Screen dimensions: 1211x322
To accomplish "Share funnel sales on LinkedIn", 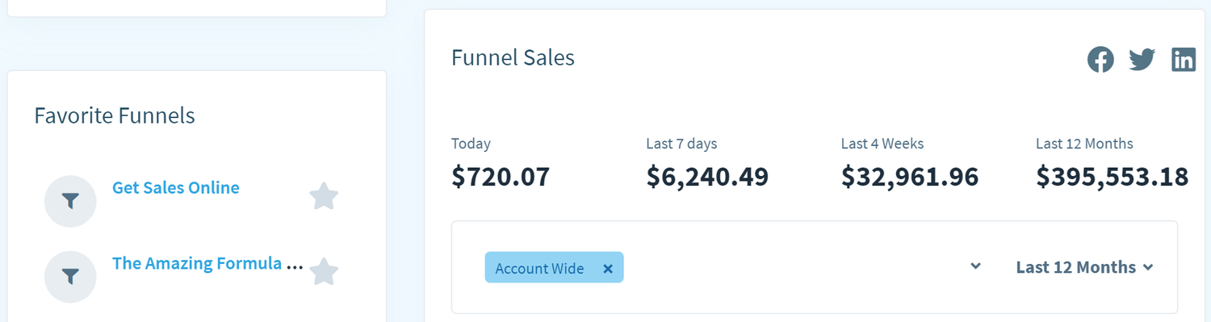I will pyautogui.click(x=1184, y=60).
